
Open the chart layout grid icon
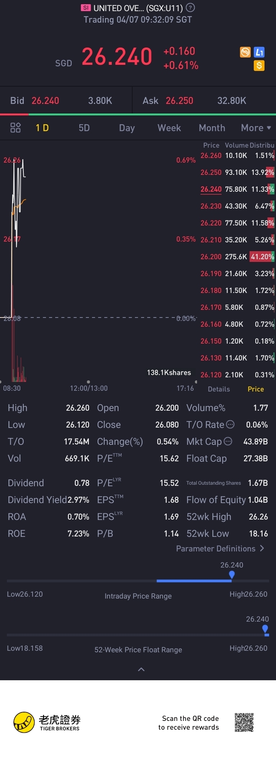coord(15,128)
